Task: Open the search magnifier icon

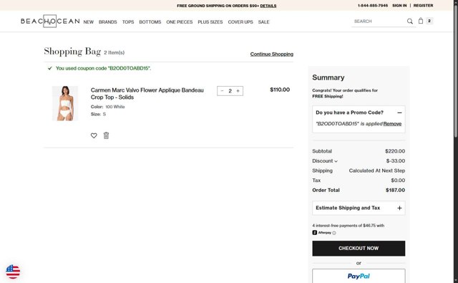Action: [410, 21]
